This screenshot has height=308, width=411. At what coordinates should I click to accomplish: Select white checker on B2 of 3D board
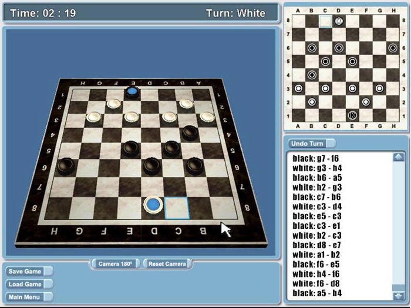pos(187,104)
